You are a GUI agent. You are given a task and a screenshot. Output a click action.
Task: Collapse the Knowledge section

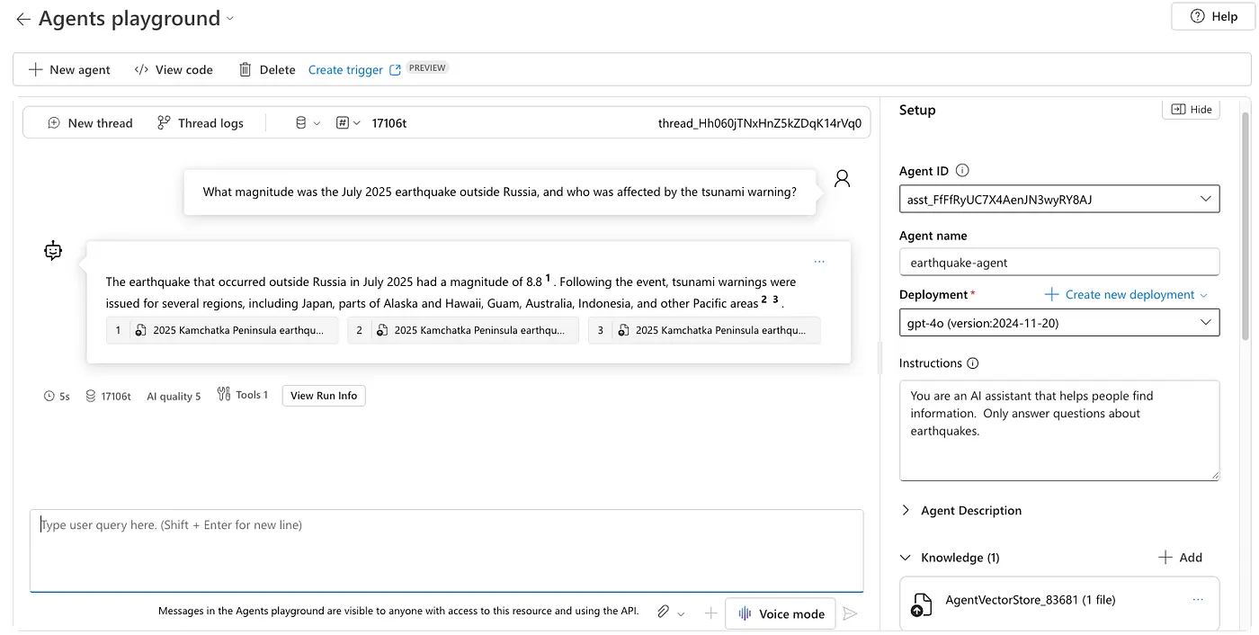[x=906, y=558]
